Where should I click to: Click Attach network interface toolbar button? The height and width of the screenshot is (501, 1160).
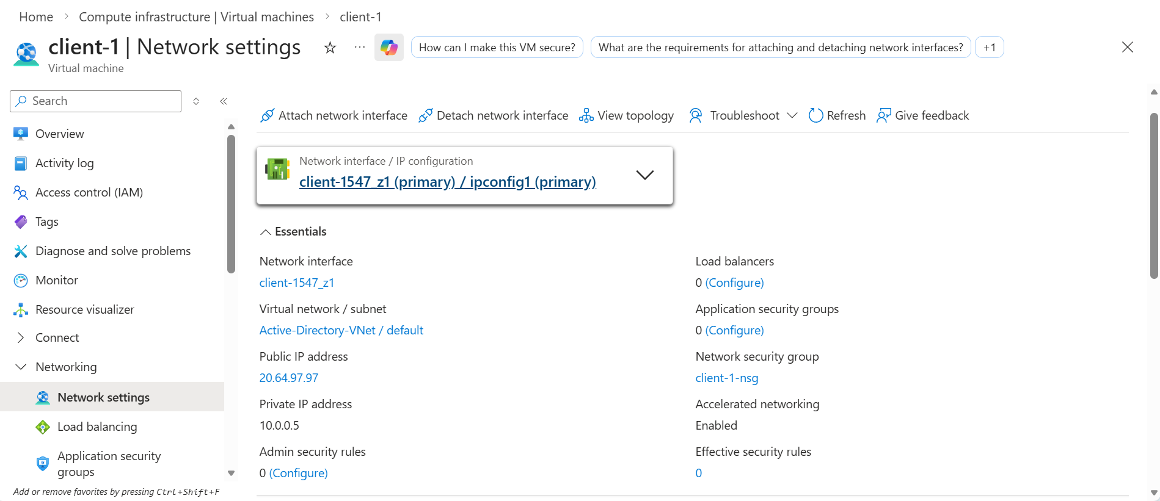[x=334, y=115]
